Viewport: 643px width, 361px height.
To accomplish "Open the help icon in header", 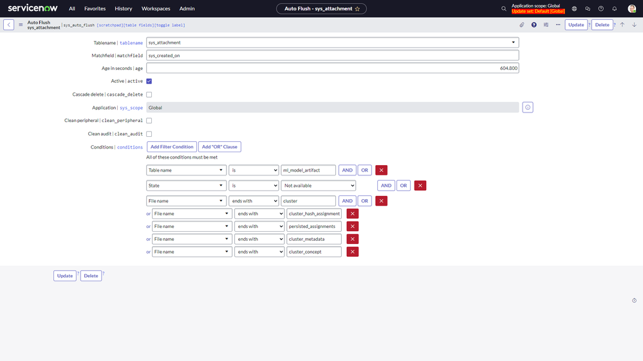I will click(601, 8).
